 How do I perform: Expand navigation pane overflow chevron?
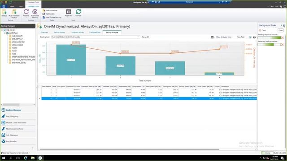click(x=33, y=148)
